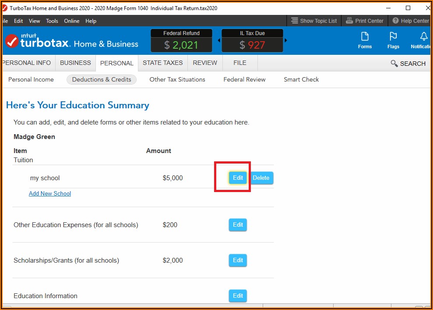Select the Other Tax Situations subtab

point(177,79)
